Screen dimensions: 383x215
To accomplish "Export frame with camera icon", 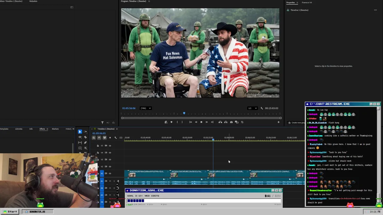I will tap(231, 122).
